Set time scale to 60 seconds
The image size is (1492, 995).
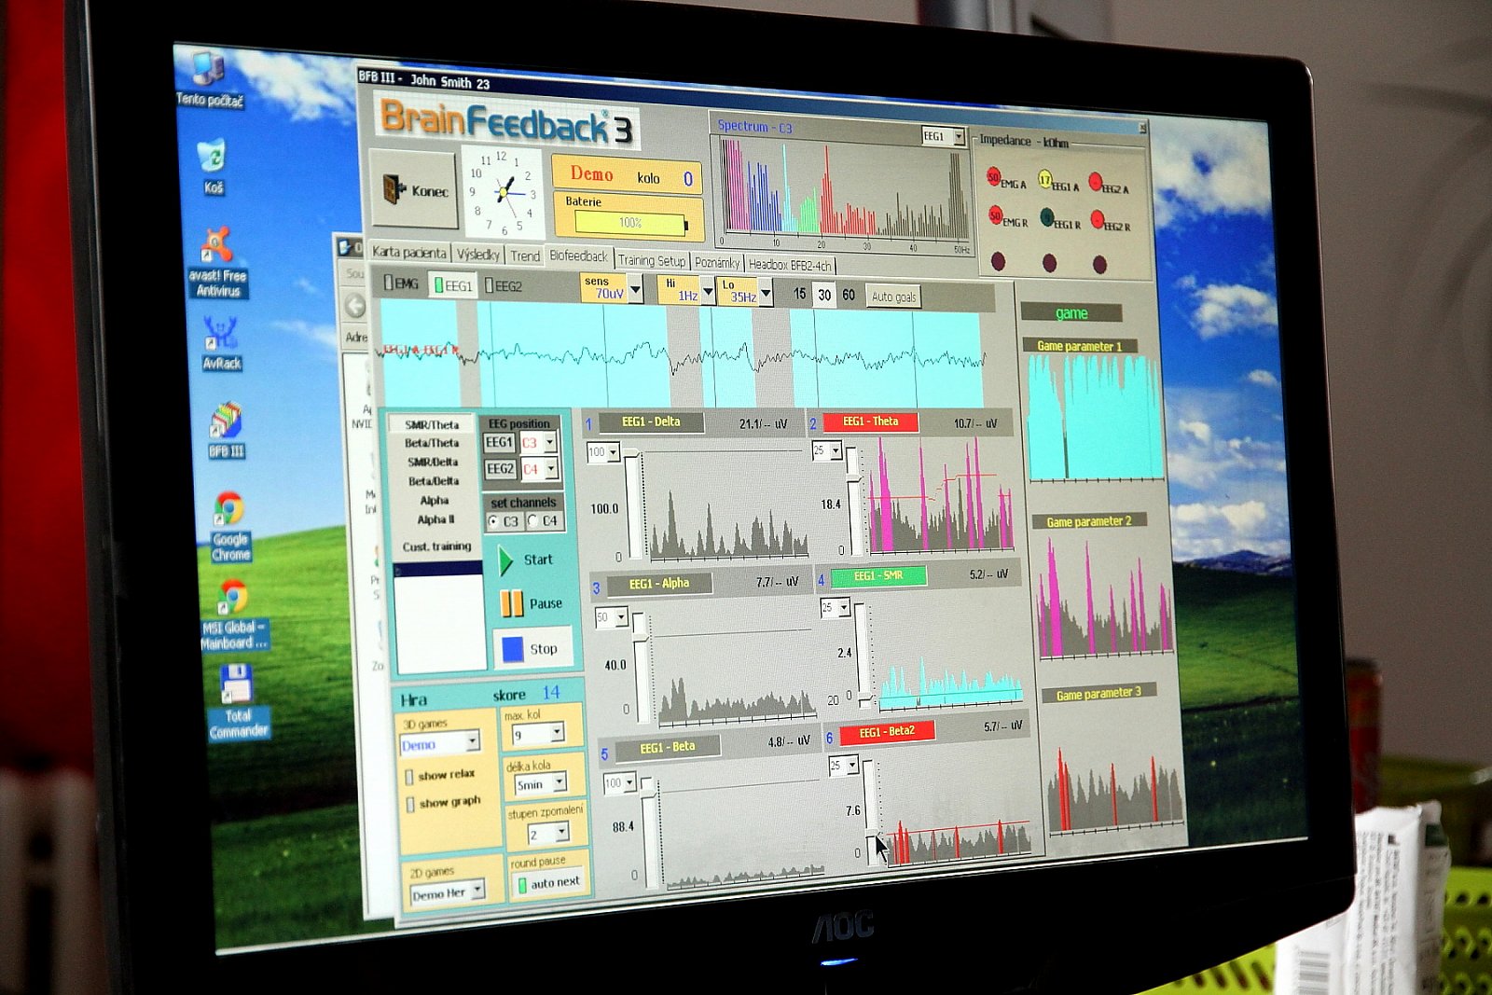coord(849,295)
